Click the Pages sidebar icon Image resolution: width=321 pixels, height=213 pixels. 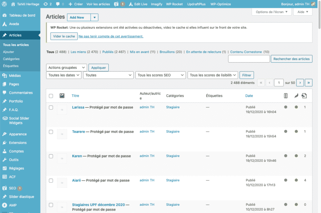pyautogui.click(x=4, y=84)
